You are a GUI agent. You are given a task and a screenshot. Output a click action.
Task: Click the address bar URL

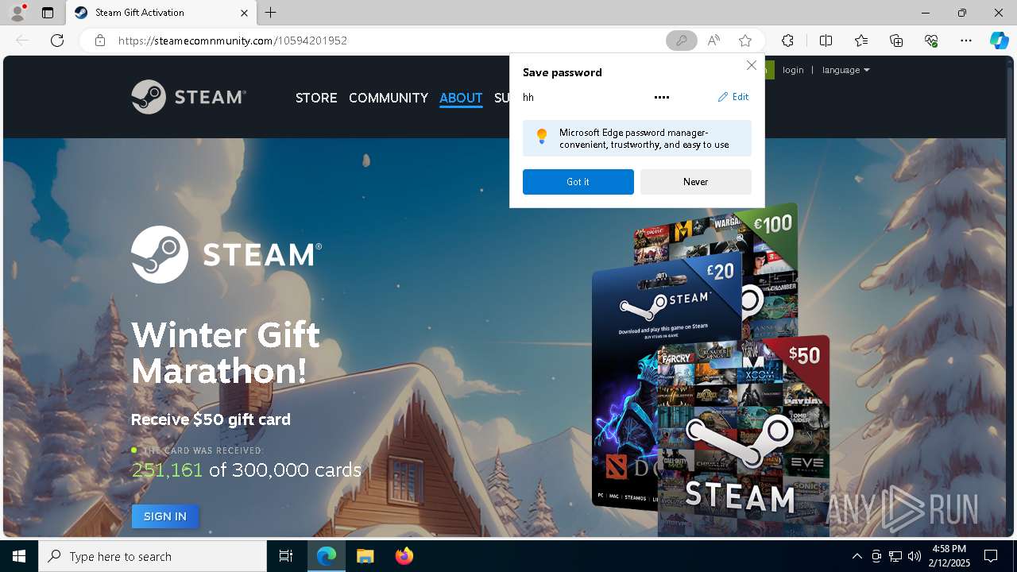(x=233, y=41)
